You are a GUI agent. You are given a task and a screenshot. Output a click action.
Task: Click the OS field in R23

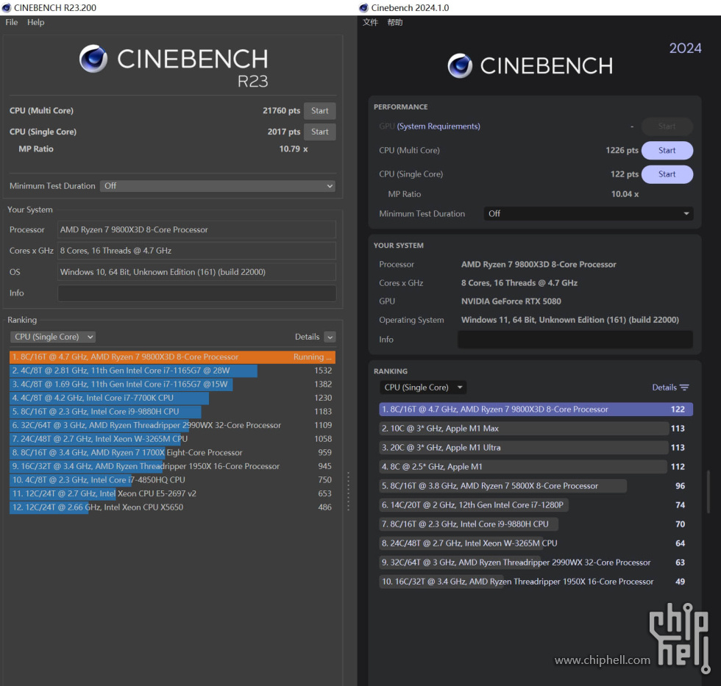coord(197,272)
